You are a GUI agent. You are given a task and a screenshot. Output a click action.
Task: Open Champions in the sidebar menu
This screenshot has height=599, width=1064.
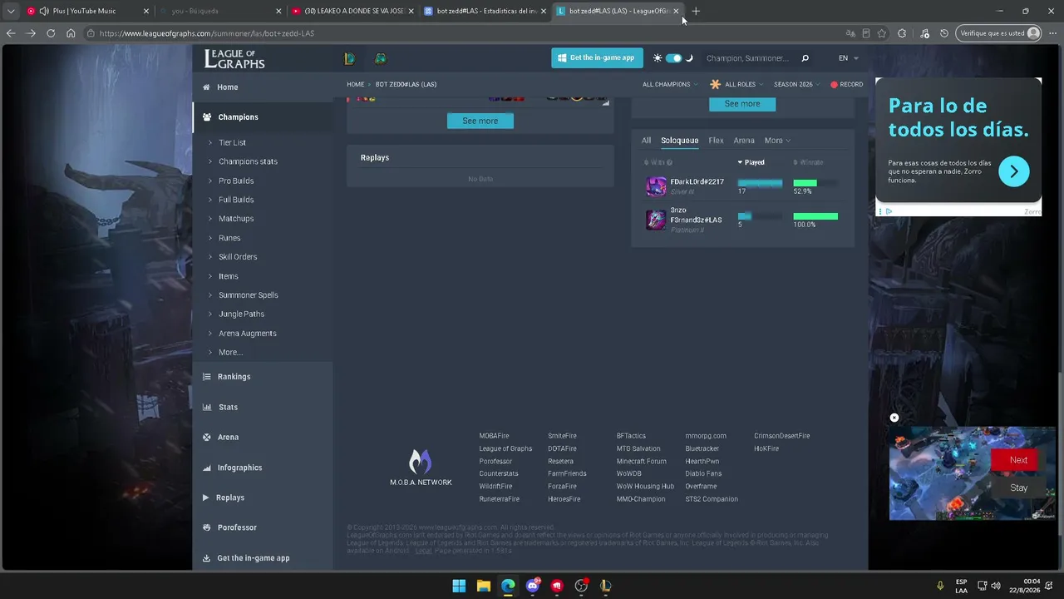263,117
